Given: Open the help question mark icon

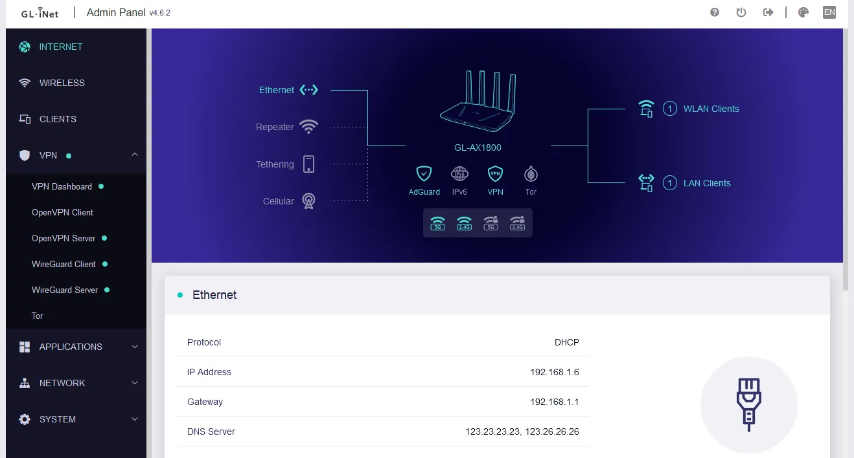Looking at the screenshot, I should pyautogui.click(x=715, y=12).
